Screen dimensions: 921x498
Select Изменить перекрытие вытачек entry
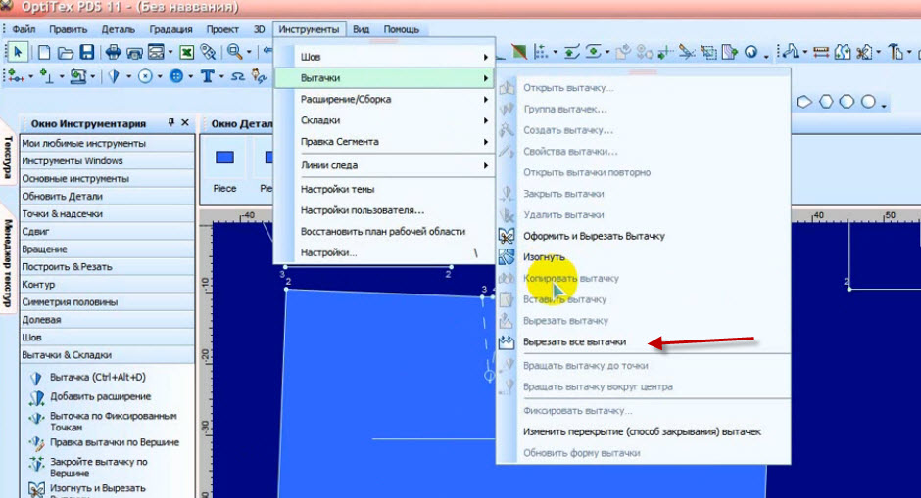(643, 431)
